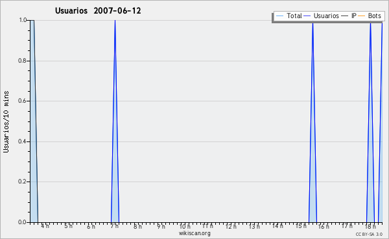Click the '10 h' x-axis label

185,226
